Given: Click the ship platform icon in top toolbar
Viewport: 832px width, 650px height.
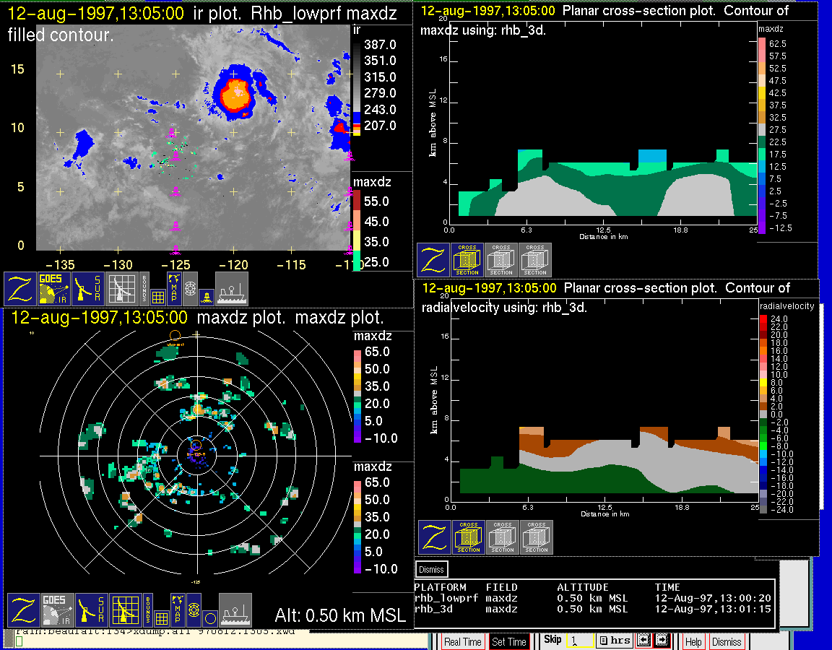Looking at the screenshot, I should coord(232,288).
